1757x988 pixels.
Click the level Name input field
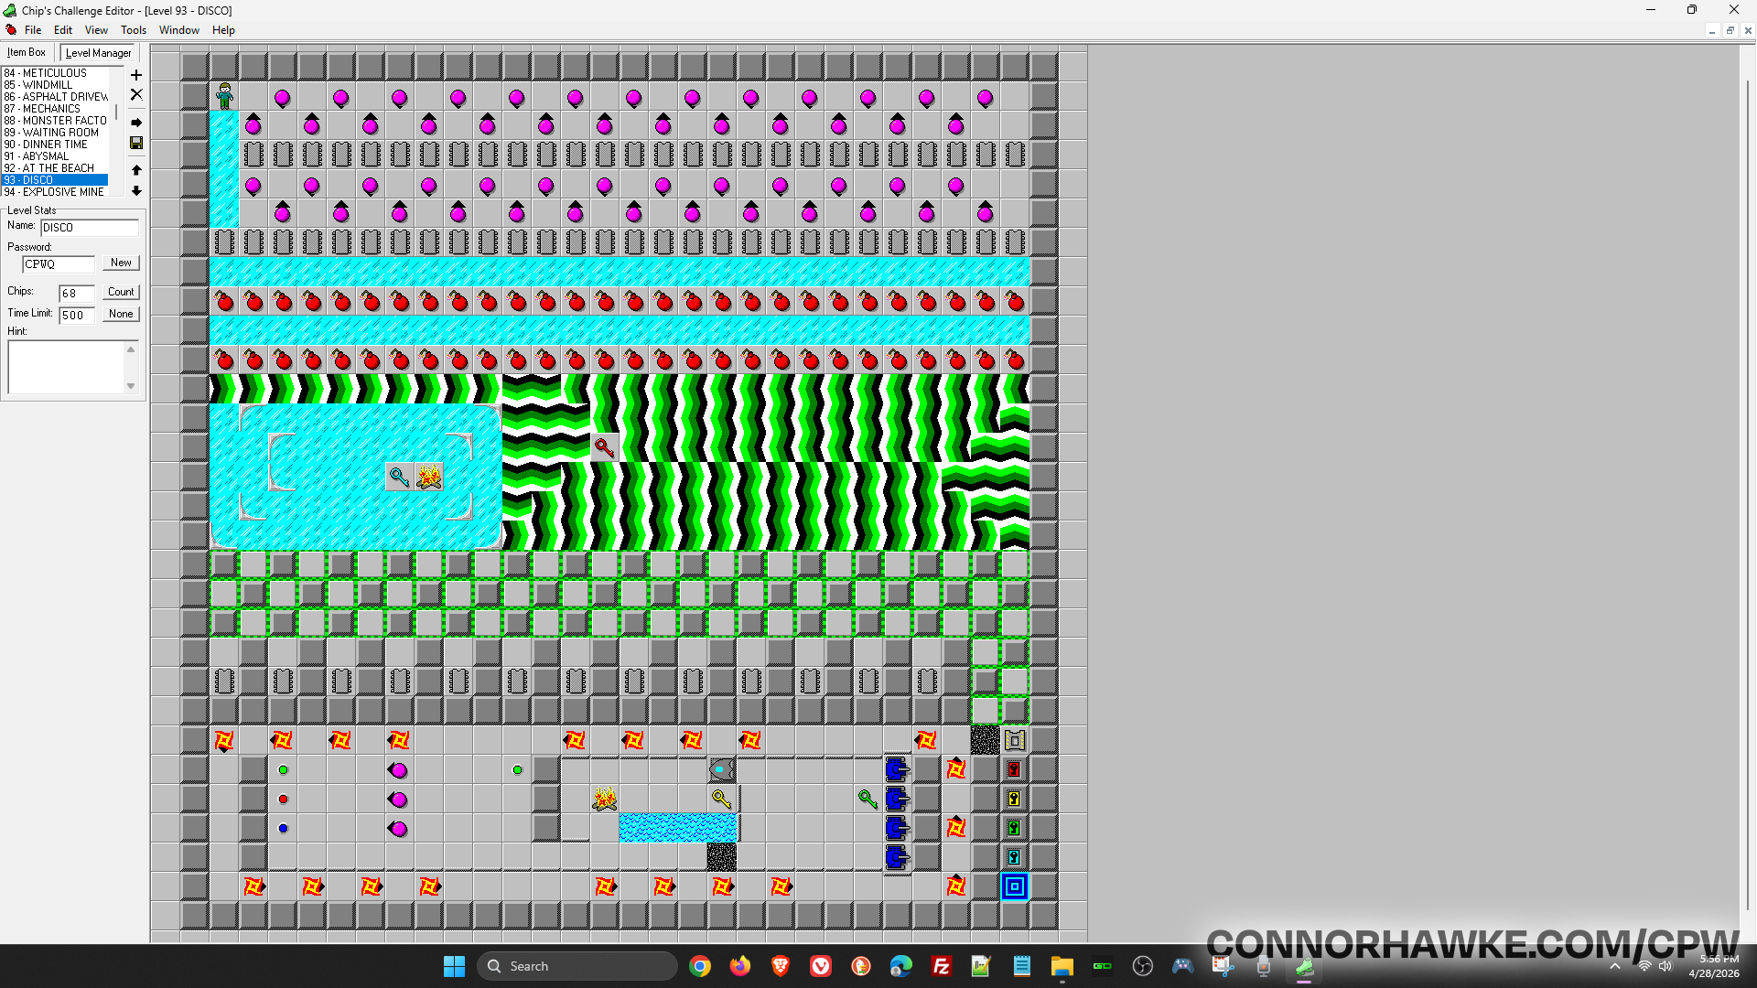click(x=90, y=228)
